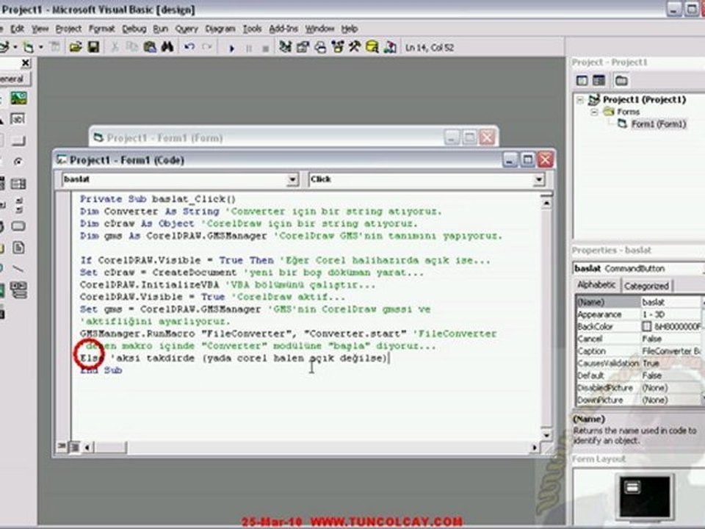This screenshot has width=705, height=529.
Task: Pick the VScrollBar control in the toolbox
Action: click(x=18, y=205)
